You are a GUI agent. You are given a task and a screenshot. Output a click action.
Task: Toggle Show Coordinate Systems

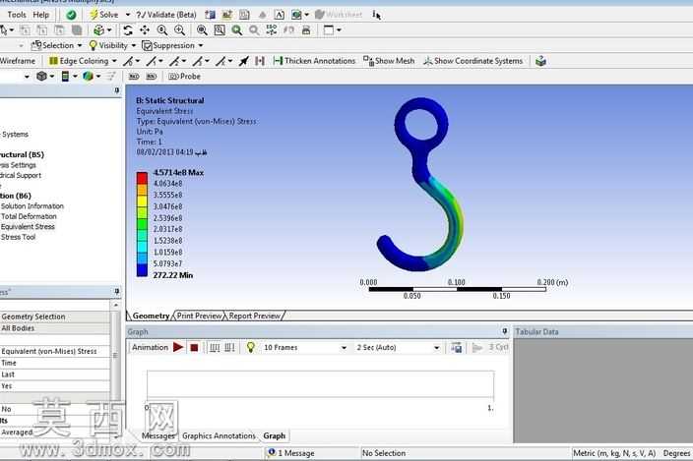tap(472, 61)
